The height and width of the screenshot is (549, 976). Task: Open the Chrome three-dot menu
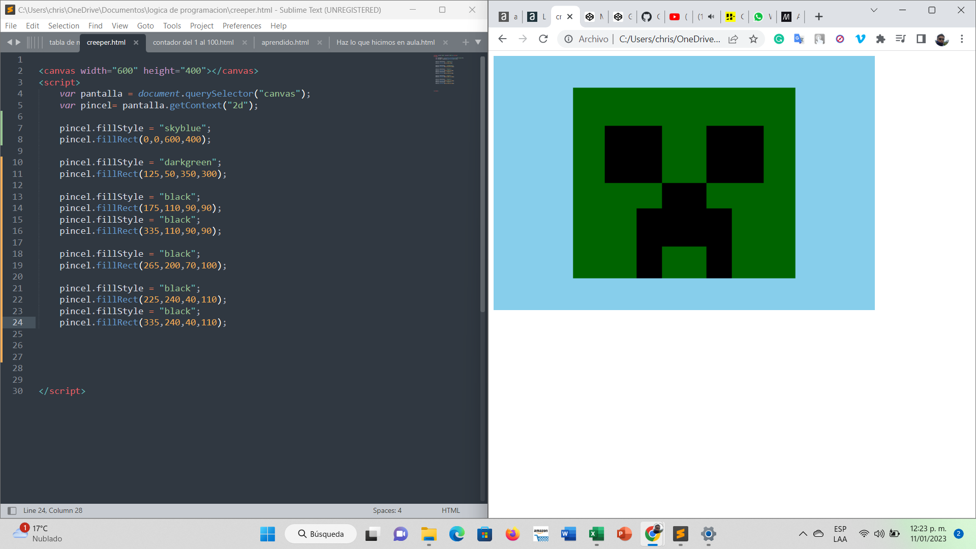(962, 39)
